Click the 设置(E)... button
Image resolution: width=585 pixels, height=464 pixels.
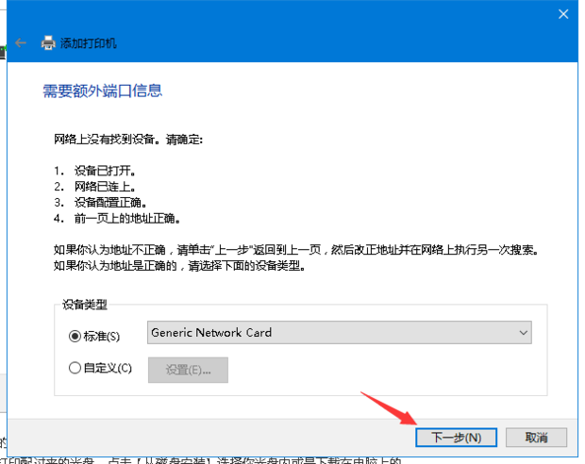coord(188,370)
